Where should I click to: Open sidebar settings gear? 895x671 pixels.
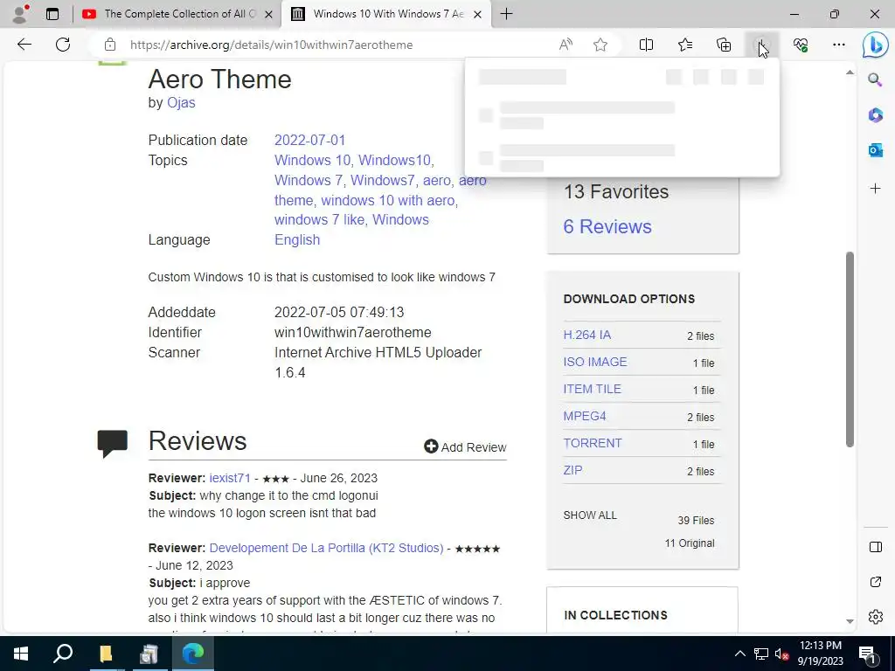pyautogui.click(x=875, y=617)
